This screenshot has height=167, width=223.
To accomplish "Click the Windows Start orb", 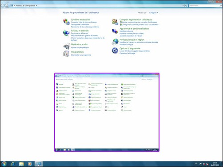I will point(4,164).
